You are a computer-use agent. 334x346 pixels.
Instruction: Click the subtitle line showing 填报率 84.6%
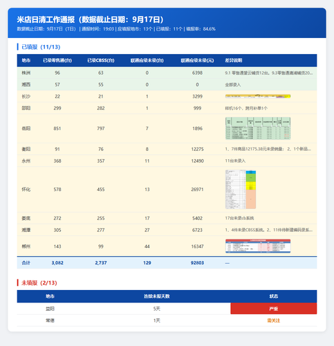point(116,29)
